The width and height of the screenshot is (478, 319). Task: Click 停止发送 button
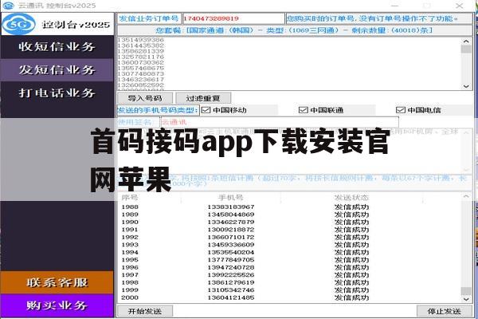pos(444,311)
